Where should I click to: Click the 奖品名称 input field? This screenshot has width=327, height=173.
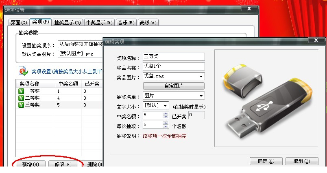tap(174, 66)
